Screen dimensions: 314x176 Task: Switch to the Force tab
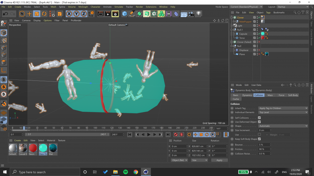(281, 95)
